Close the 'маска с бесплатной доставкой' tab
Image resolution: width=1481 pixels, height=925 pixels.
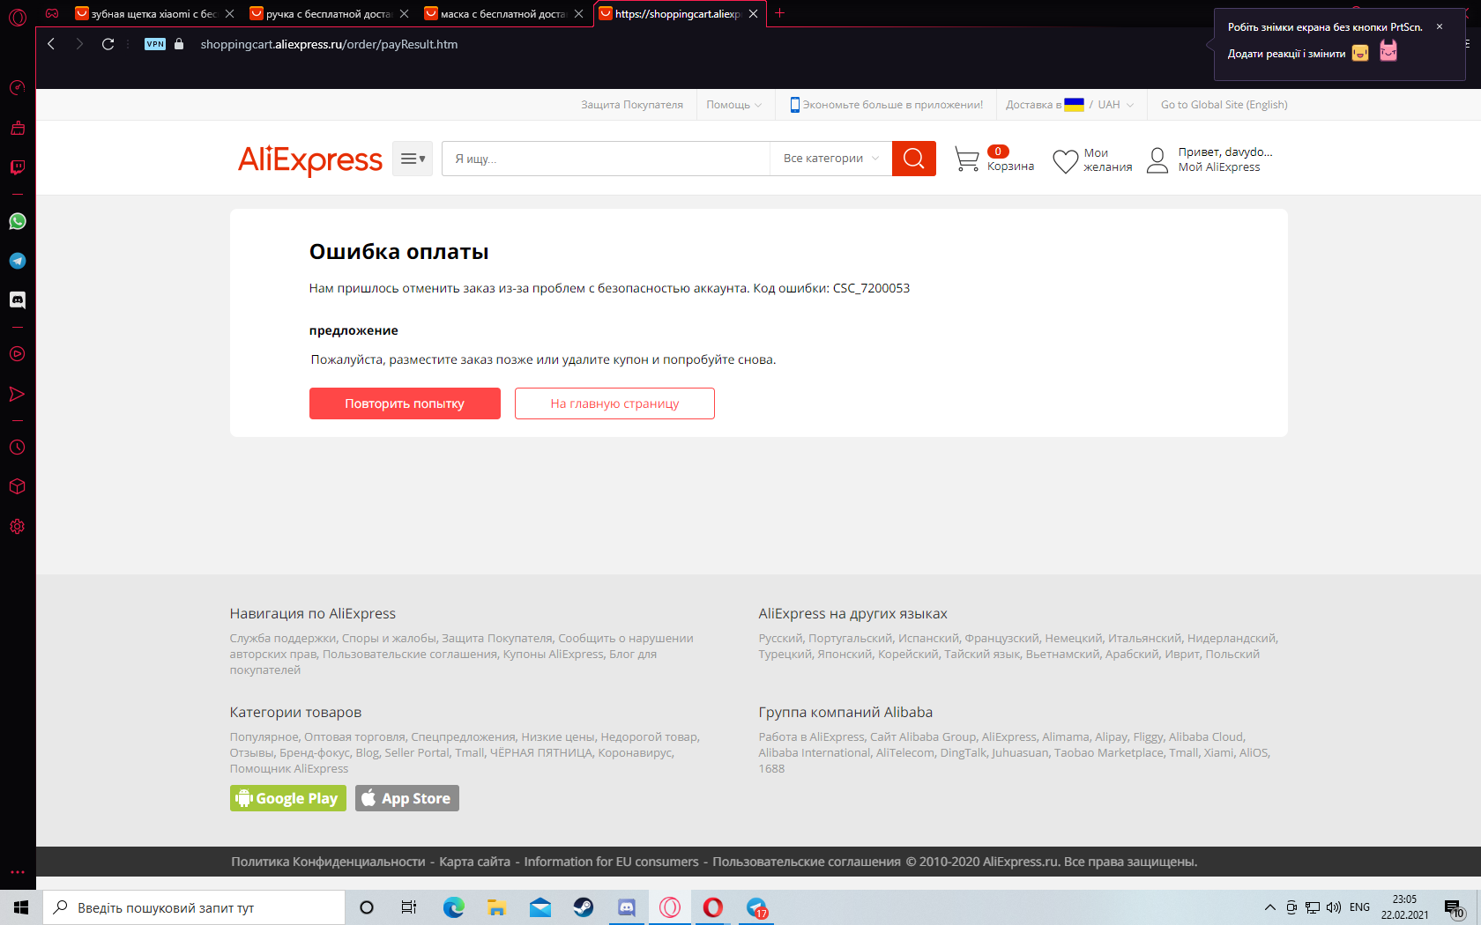[x=579, y=14]
